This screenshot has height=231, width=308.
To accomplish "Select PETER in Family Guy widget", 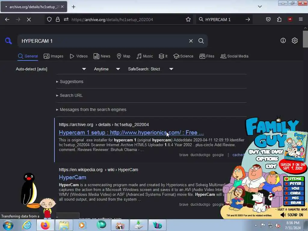I will (x=294, y=183).
